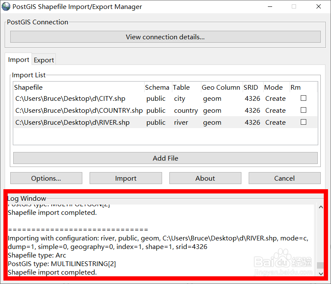Toggle the Rm checkbox for COUNTRY.shp
The height and width of the screenshot is (284, 331).
[x=303, y=110]
